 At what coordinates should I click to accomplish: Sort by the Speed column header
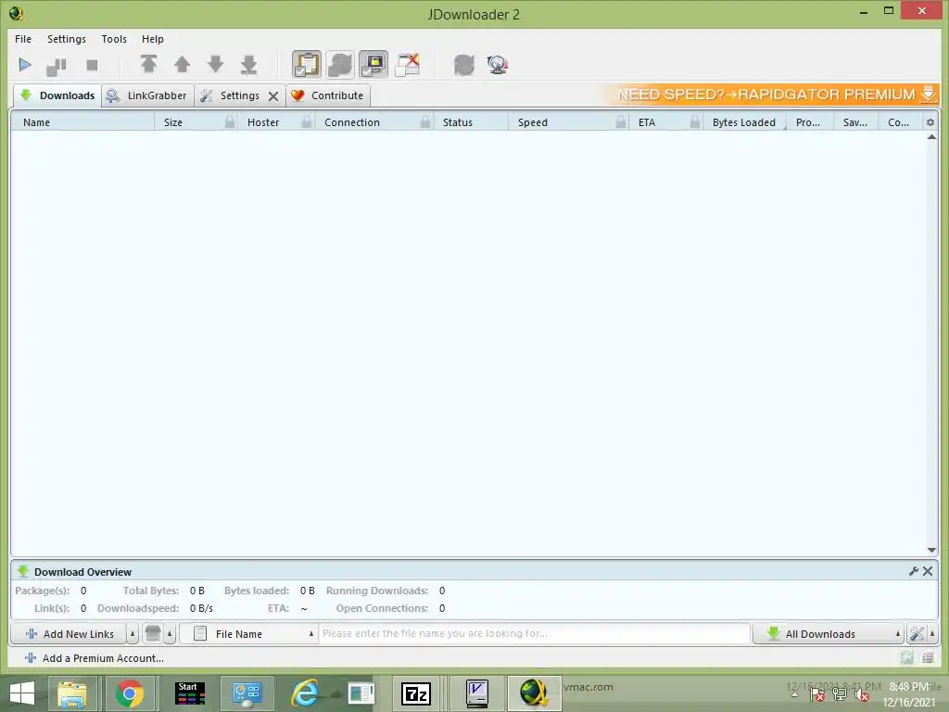pyautogui.click(x=568, y=122)
